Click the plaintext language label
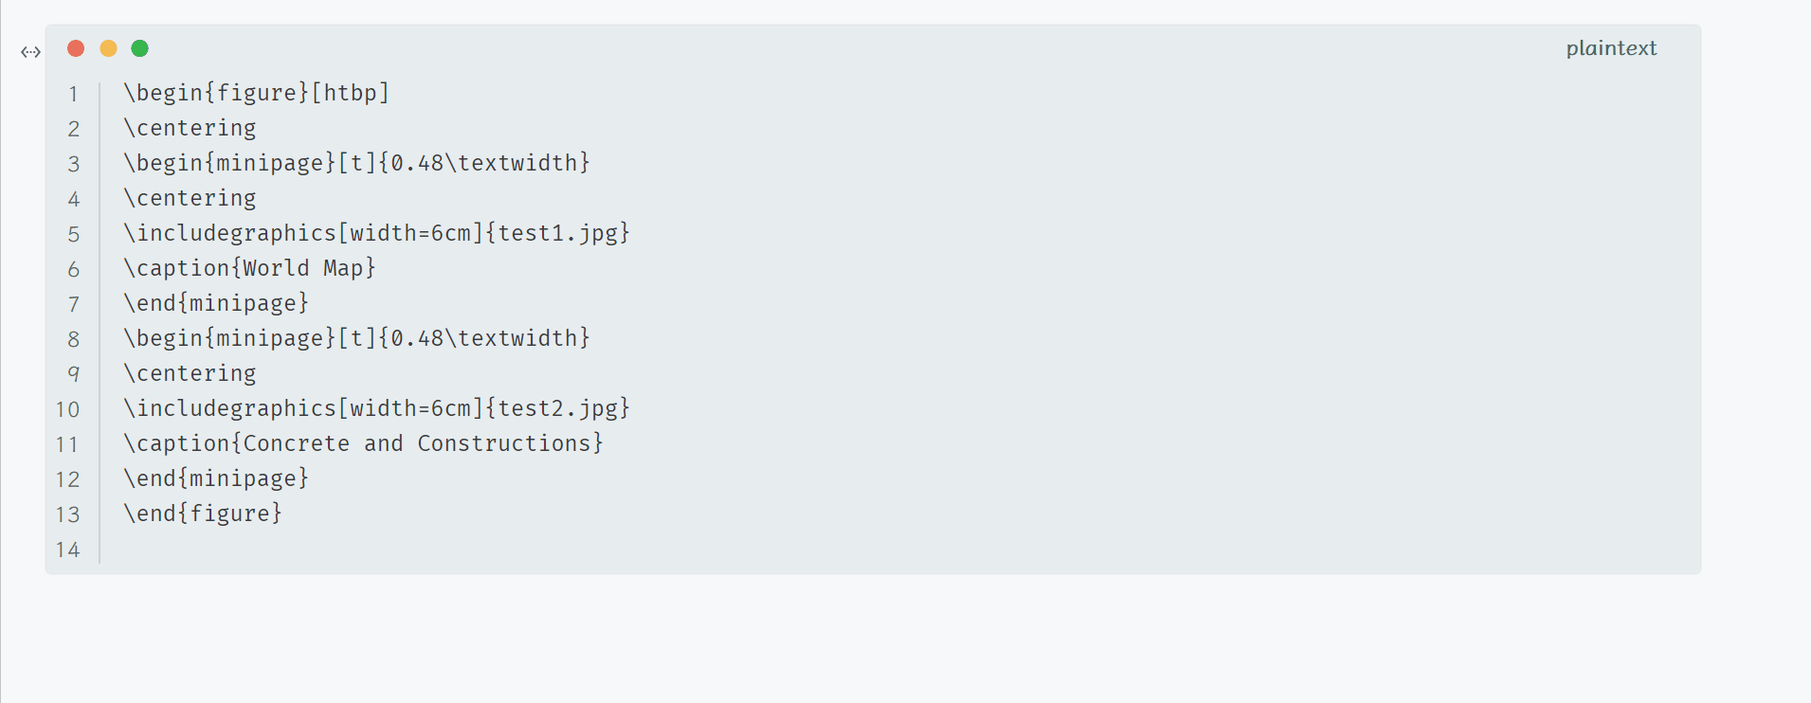The image size is (1811, 703). click(x=1610, y=48)
